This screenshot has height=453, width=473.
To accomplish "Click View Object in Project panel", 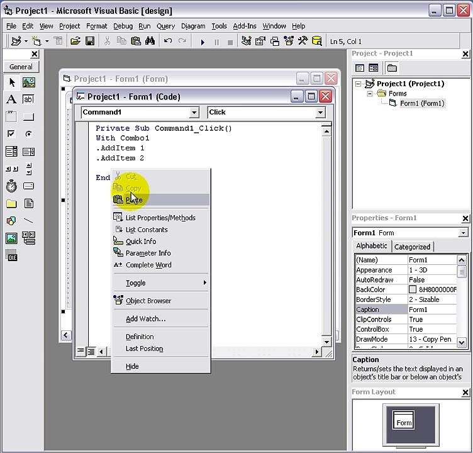I will click(x=374, y=68).
